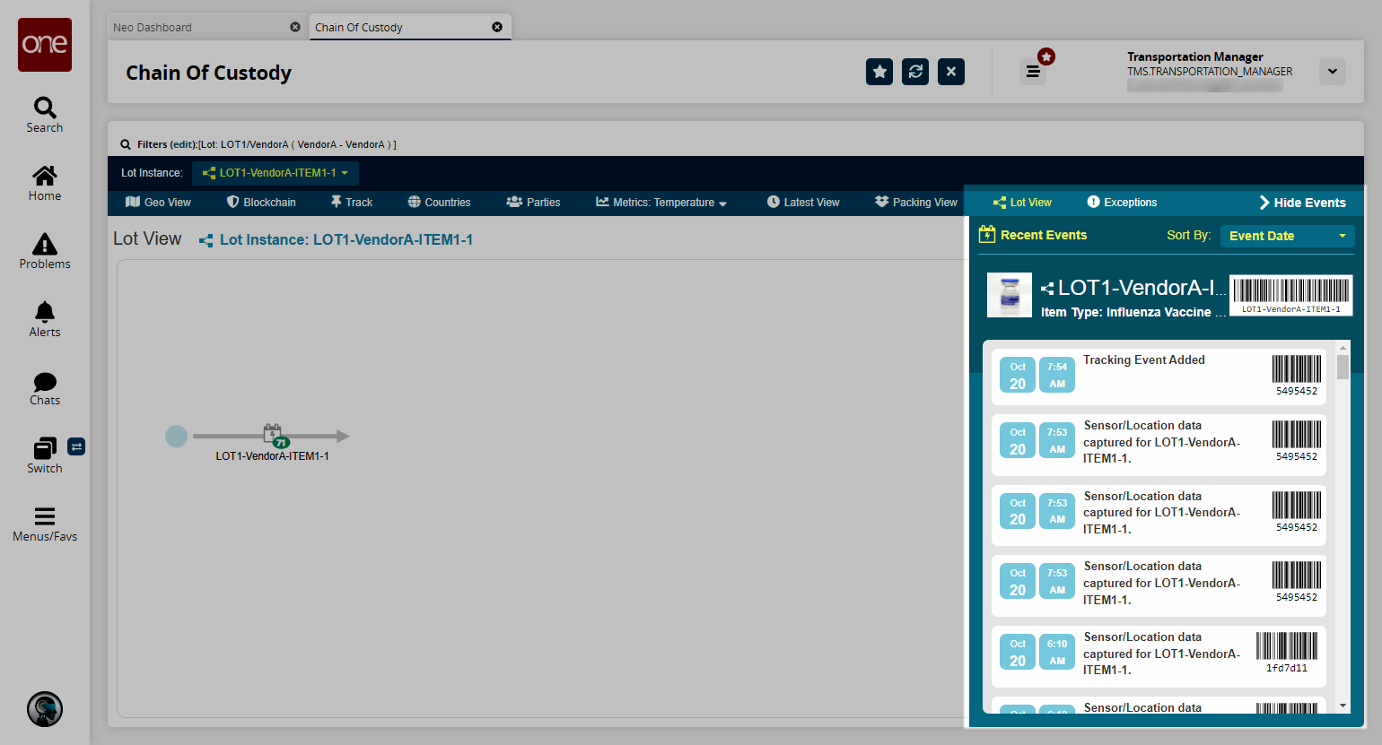Click the event calendar icon on lot timeline
The width and height of the screenshot is (1382, 745).
(x=273, y=435)
